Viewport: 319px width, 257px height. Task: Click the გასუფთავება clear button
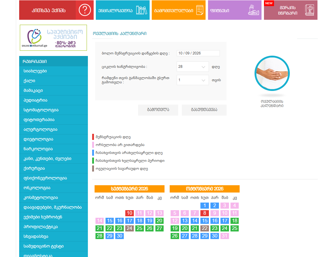(x=204, y=110)
